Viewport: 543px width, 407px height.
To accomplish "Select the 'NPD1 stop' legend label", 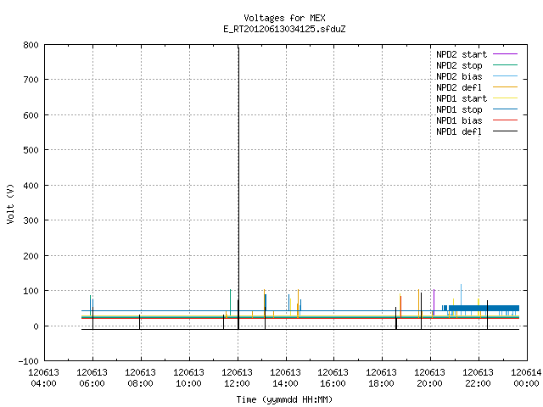I will point(459,109).
